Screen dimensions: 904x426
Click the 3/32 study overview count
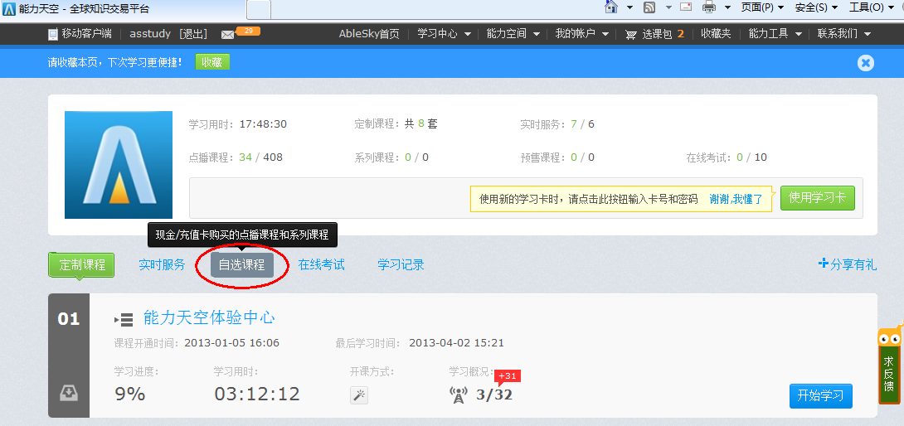[x=494, y=395]
